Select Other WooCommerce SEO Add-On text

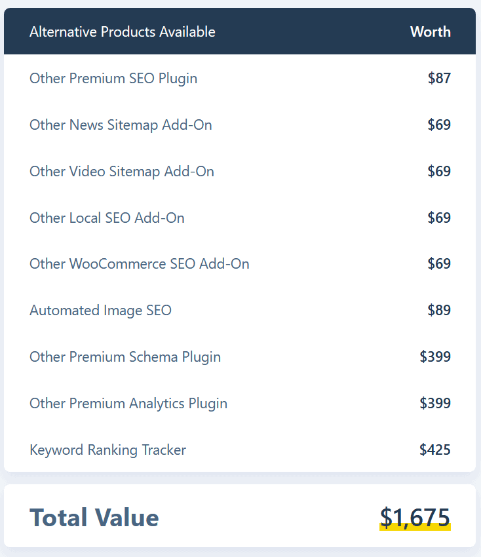[140, 264]
